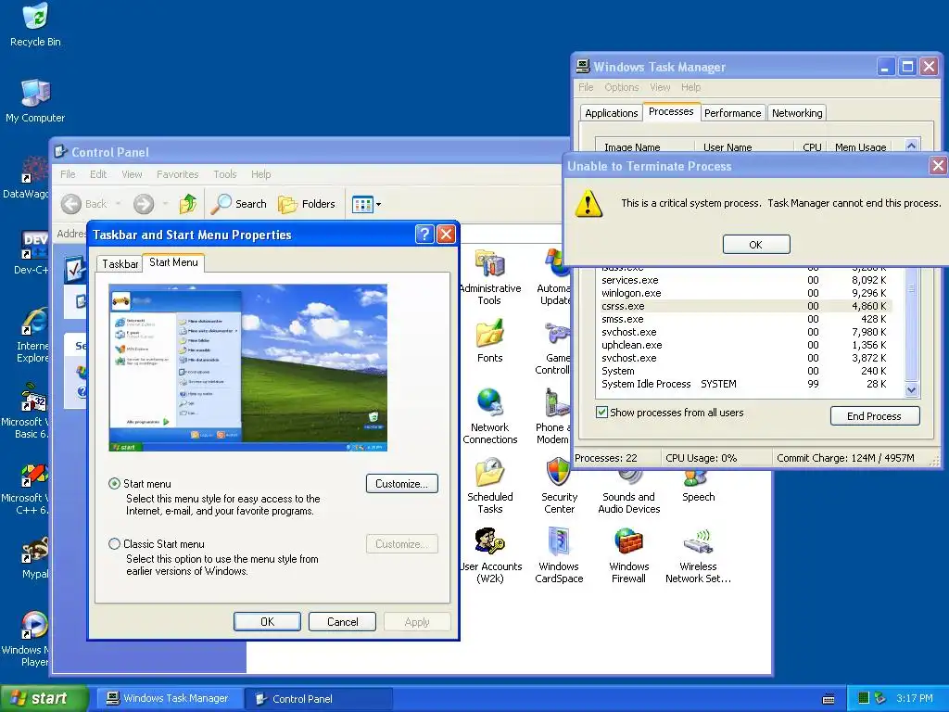This screenshot has height=712, width=949.
Task: Click the system tray clock 3:17 PM
Action: pos(915,699)
